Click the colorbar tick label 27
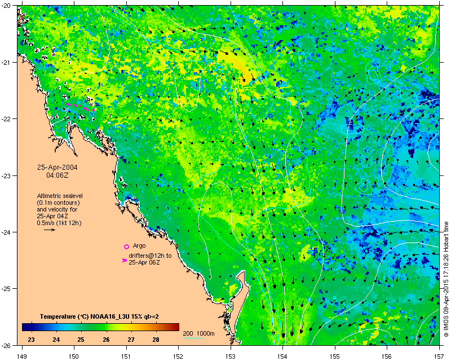 click(x=131, y=340)
